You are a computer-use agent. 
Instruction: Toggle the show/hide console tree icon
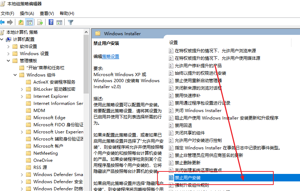[x=30, y=22]
